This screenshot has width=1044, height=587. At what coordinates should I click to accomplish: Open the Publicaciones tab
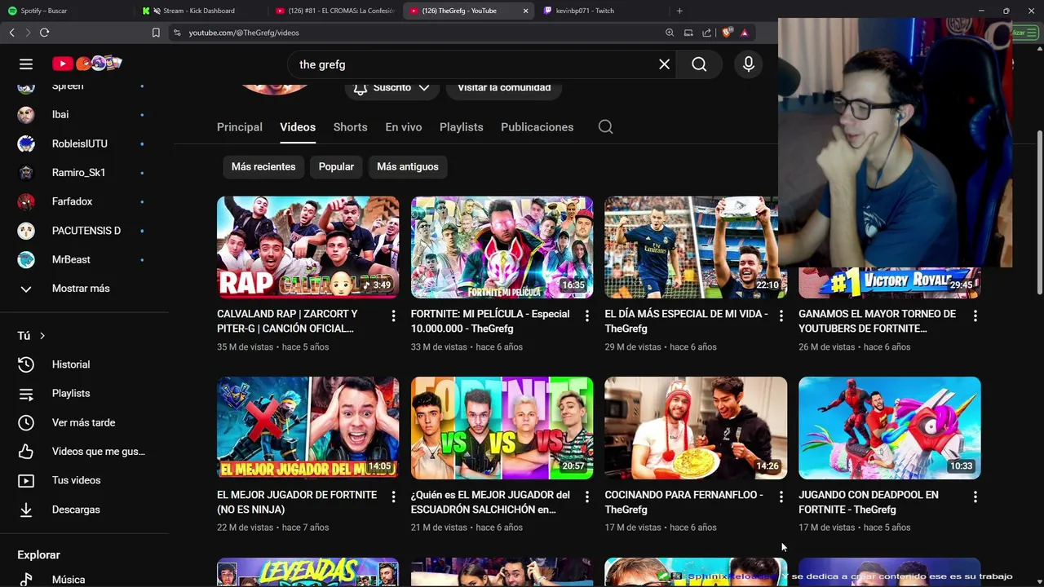[537, 127]
